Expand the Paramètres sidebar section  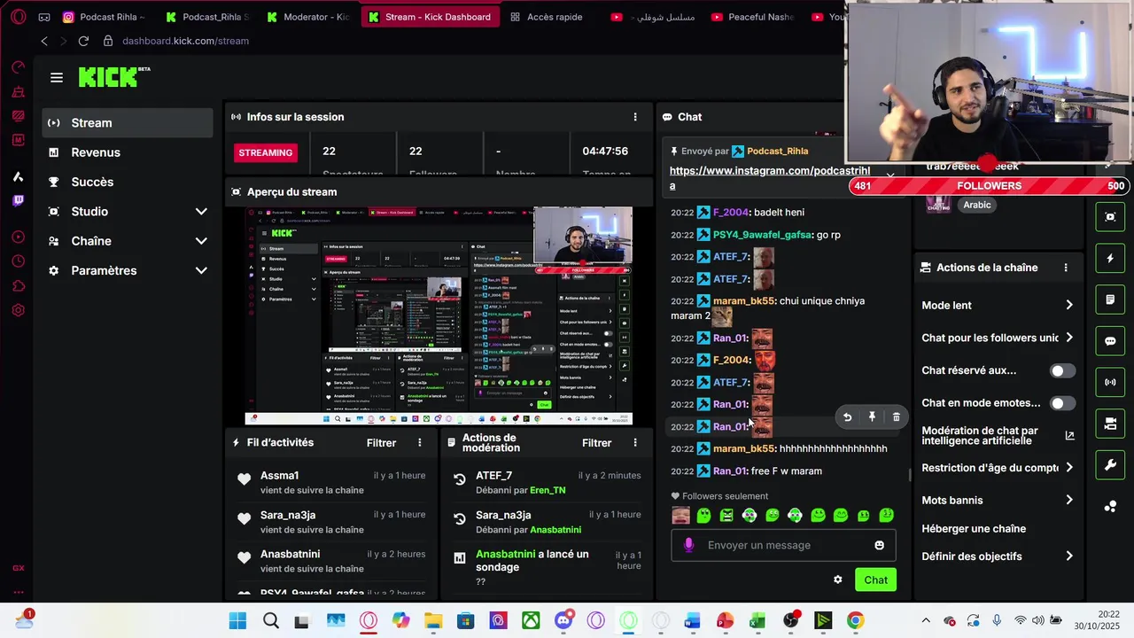pos(201,270)
